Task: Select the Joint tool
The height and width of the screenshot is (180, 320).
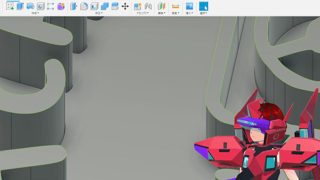Action: click(148, 6)
